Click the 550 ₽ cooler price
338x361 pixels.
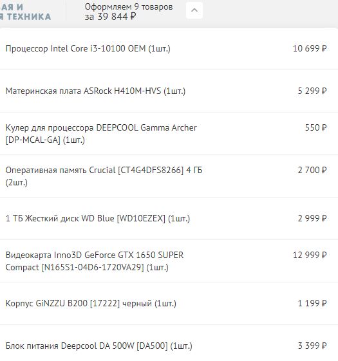point(316,128)
